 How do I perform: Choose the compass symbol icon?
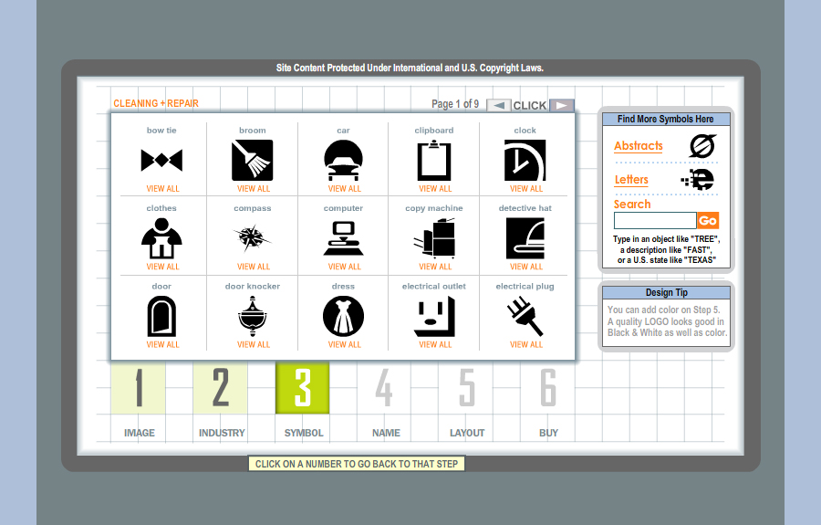tap(253, 238)
